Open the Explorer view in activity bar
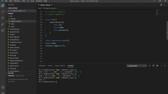The width and height of the screenshot is (168, 94). click(x=3, y=5)
